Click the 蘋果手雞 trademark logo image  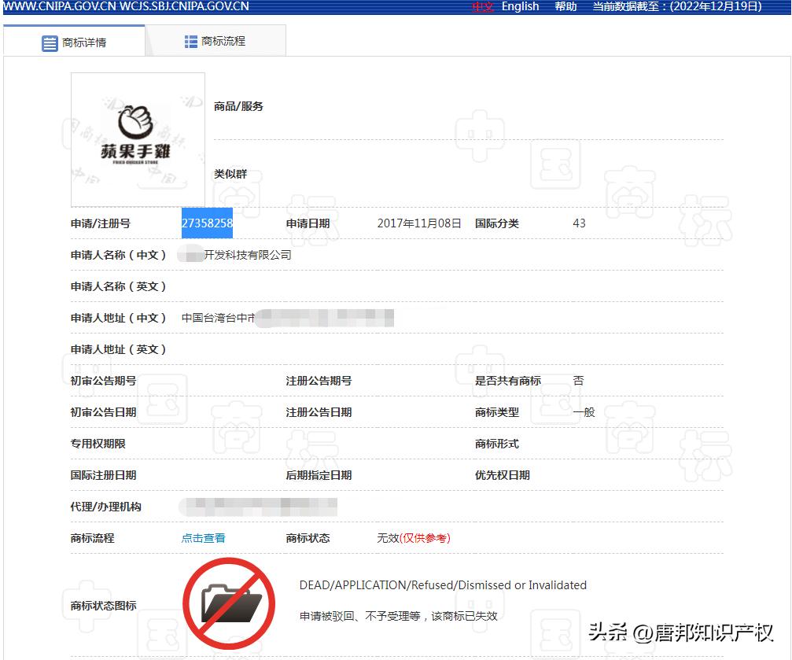[137, 139]
